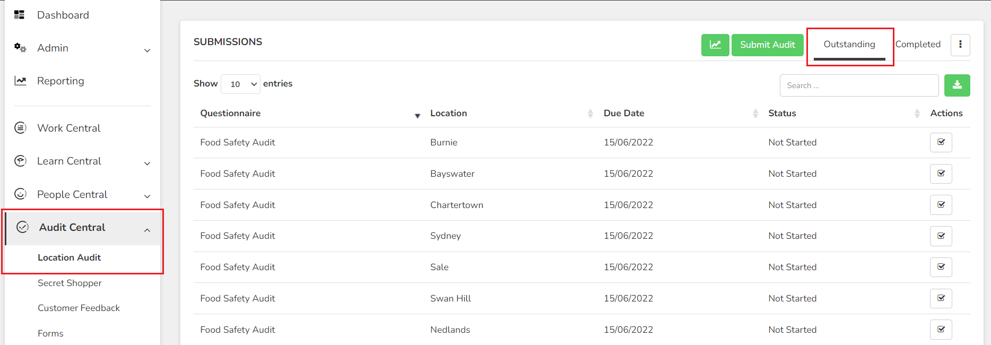Expand the Learn Central menu chevron
The width and height of the screenshot is (991, 345).
coord(147,163)
